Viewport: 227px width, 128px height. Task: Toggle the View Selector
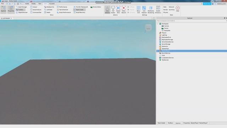107,10
